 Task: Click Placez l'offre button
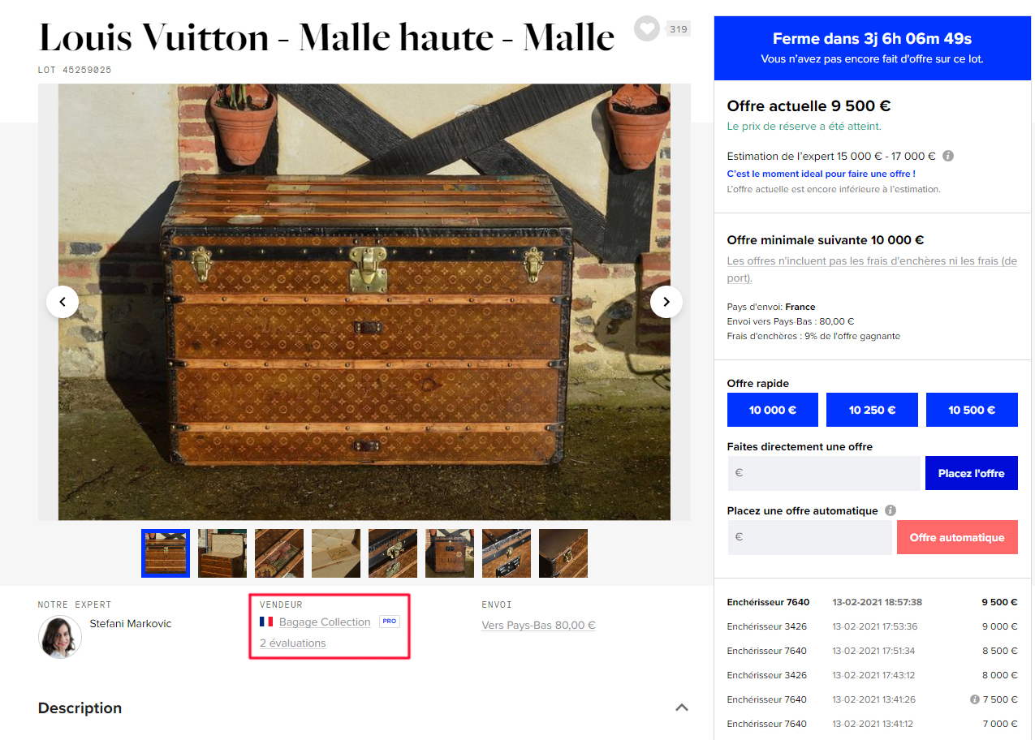click(x=972, y=473)
